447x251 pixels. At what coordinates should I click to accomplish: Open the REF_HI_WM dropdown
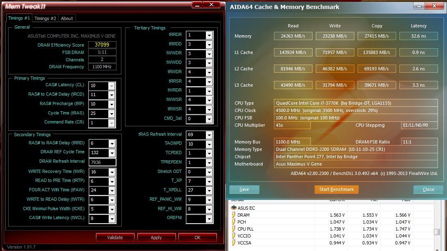pos(209,209)
